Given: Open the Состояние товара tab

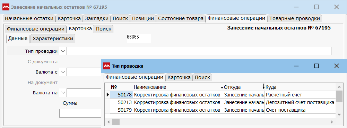Looking at the screenshot, I should pyautogui.click(x=181, y=19).
